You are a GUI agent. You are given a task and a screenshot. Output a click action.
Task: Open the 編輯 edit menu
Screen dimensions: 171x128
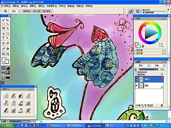tap(16, 6)
